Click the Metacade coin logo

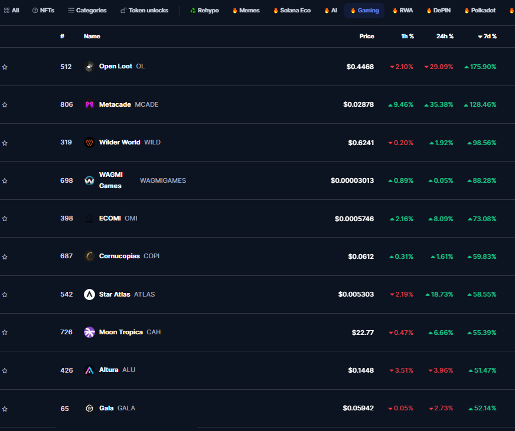coord(89,104)
